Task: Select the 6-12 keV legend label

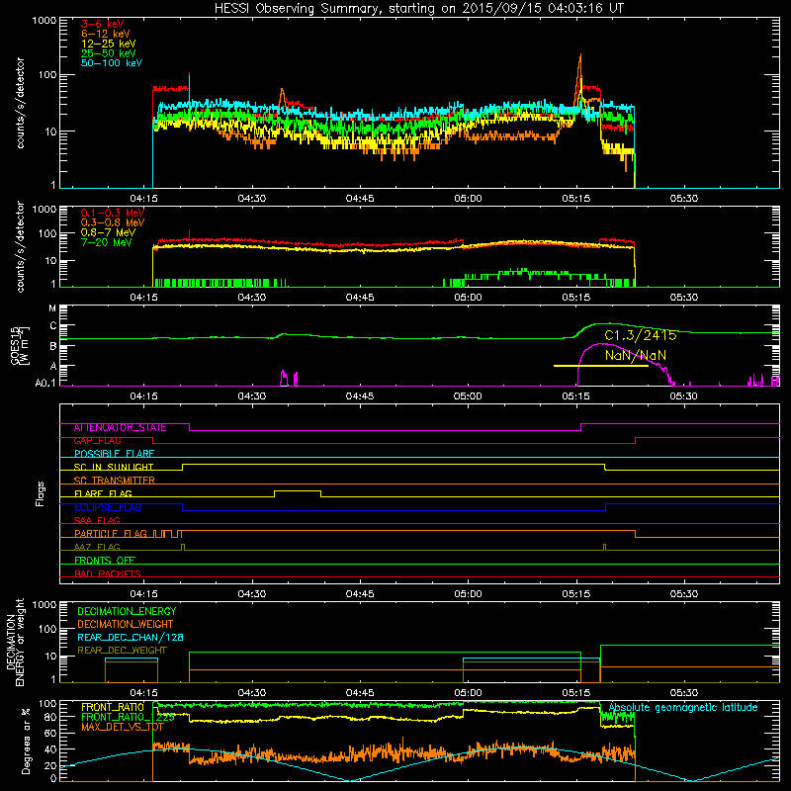Action: click(106, 34)
